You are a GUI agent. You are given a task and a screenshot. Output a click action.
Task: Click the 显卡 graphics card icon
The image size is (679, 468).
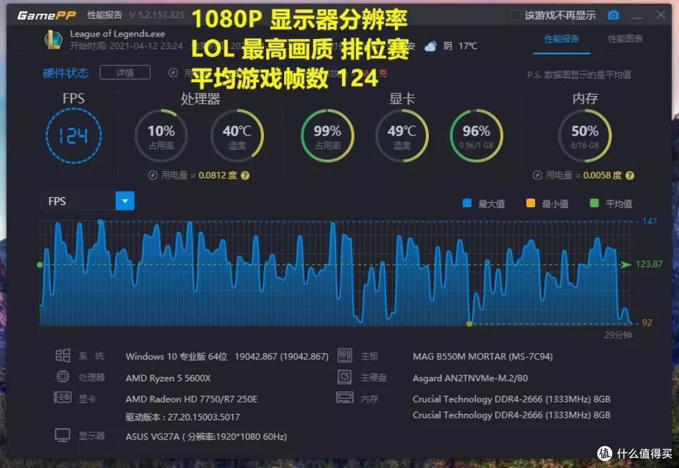pos(62,397)
